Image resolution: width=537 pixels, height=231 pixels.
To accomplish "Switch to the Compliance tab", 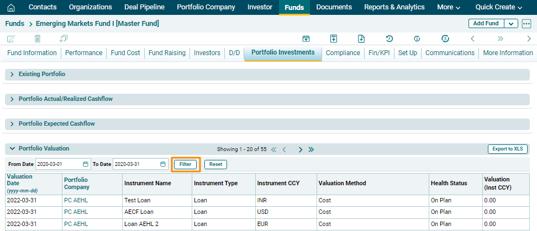I will pyautogui.click(x=343, y=53).
